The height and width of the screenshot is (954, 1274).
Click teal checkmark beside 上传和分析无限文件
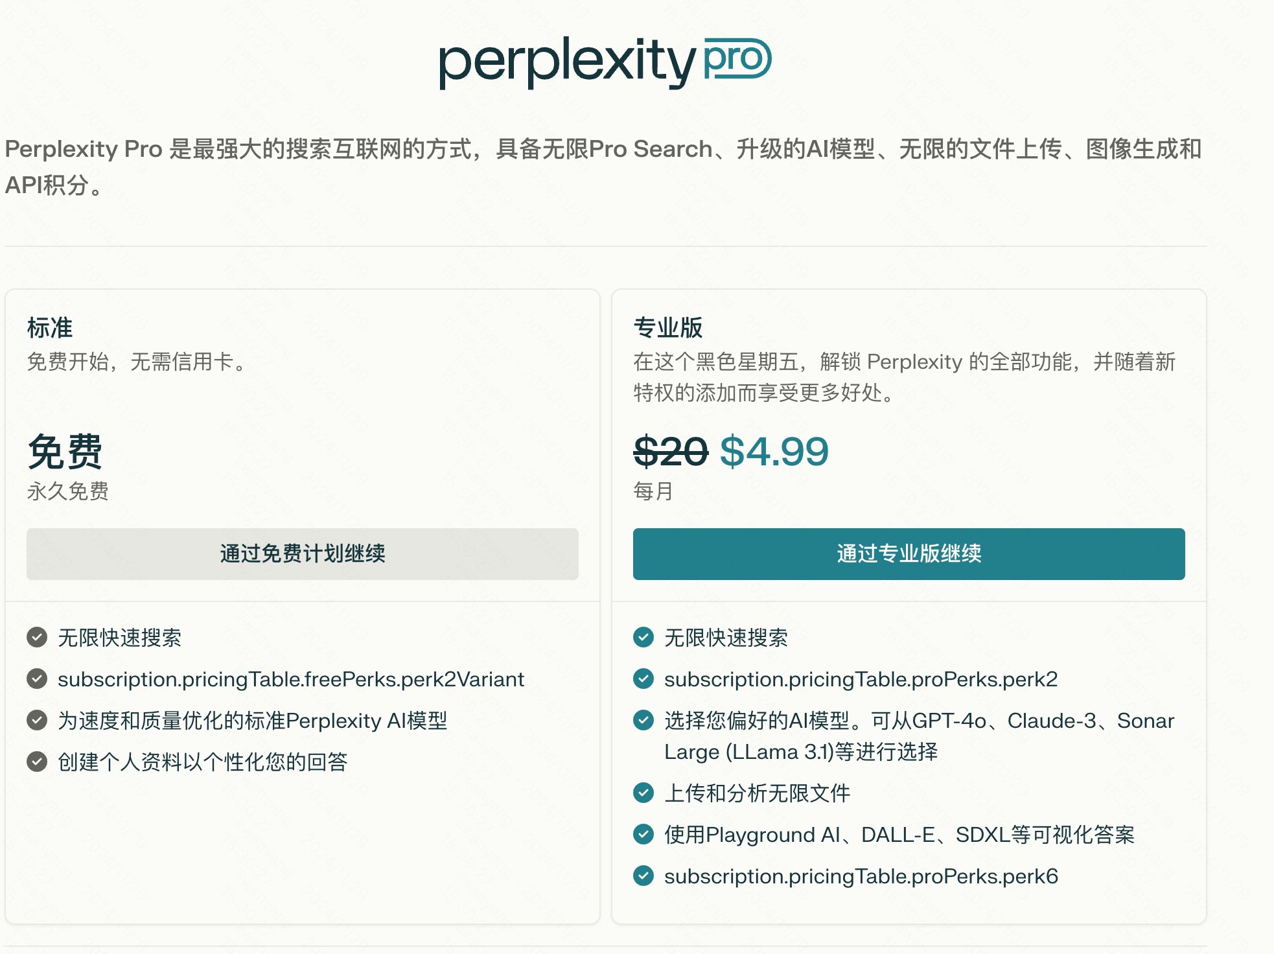pos(643,793)
